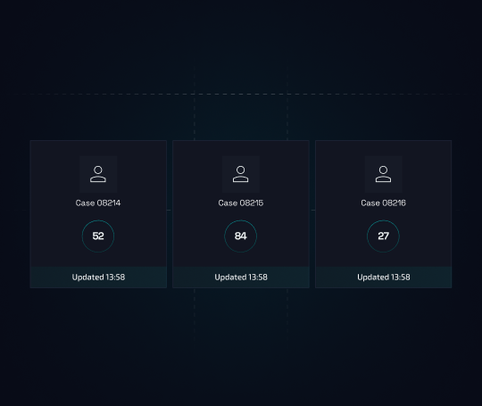Screen dimensions: 482x406
Task: Click the person avatar icon for Case 08214
Action: point(98,174)
